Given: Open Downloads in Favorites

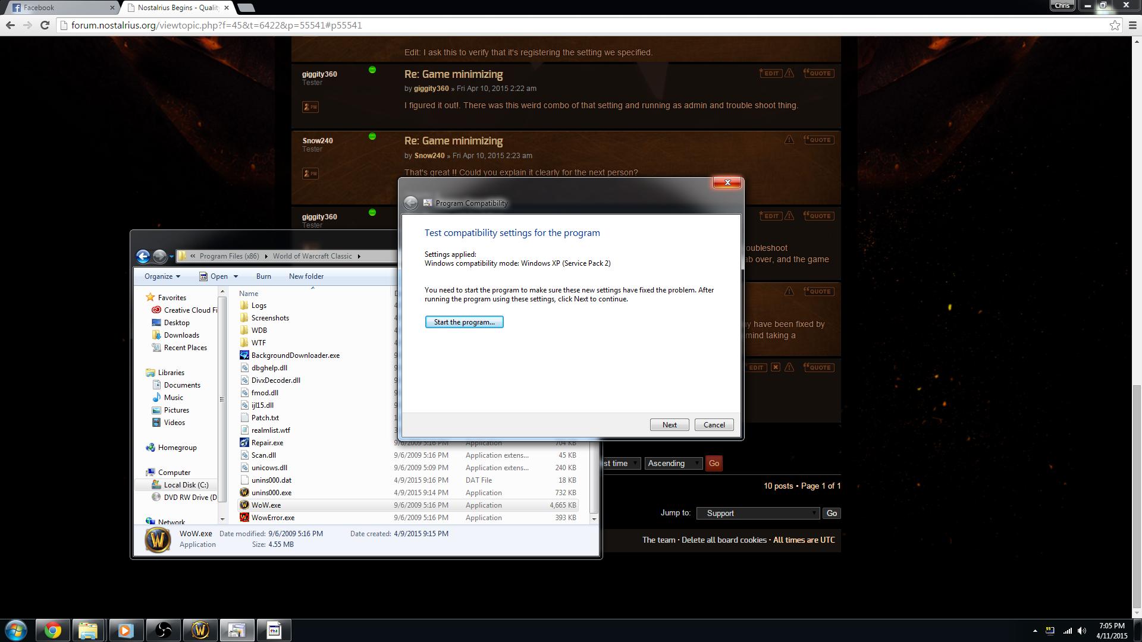Looking at the screenshot, I should point(181,335).
